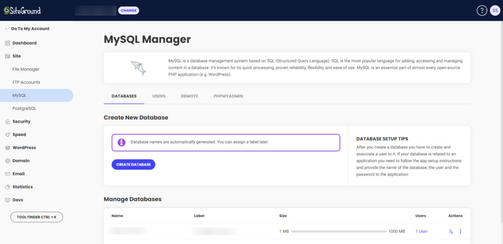Click the database size usage bar

coord(339,232)
